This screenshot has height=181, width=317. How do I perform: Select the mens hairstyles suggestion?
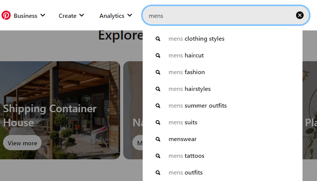point(190,89)
